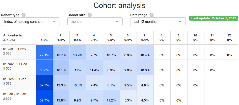Click help icon beside Date range
The height and width of the screenshot is (105, 239).
coord(151,15)
